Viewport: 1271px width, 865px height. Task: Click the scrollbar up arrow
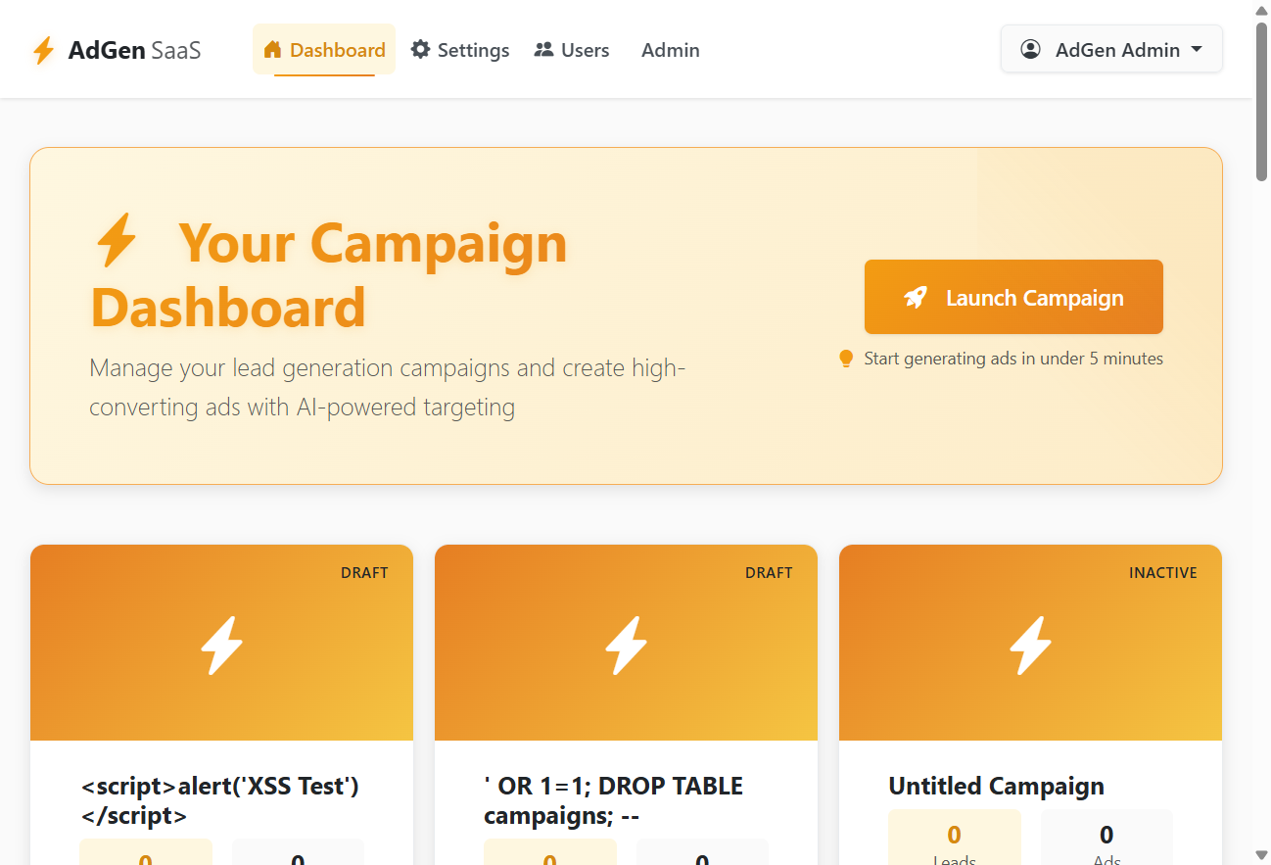click(x=1262, y=9)
